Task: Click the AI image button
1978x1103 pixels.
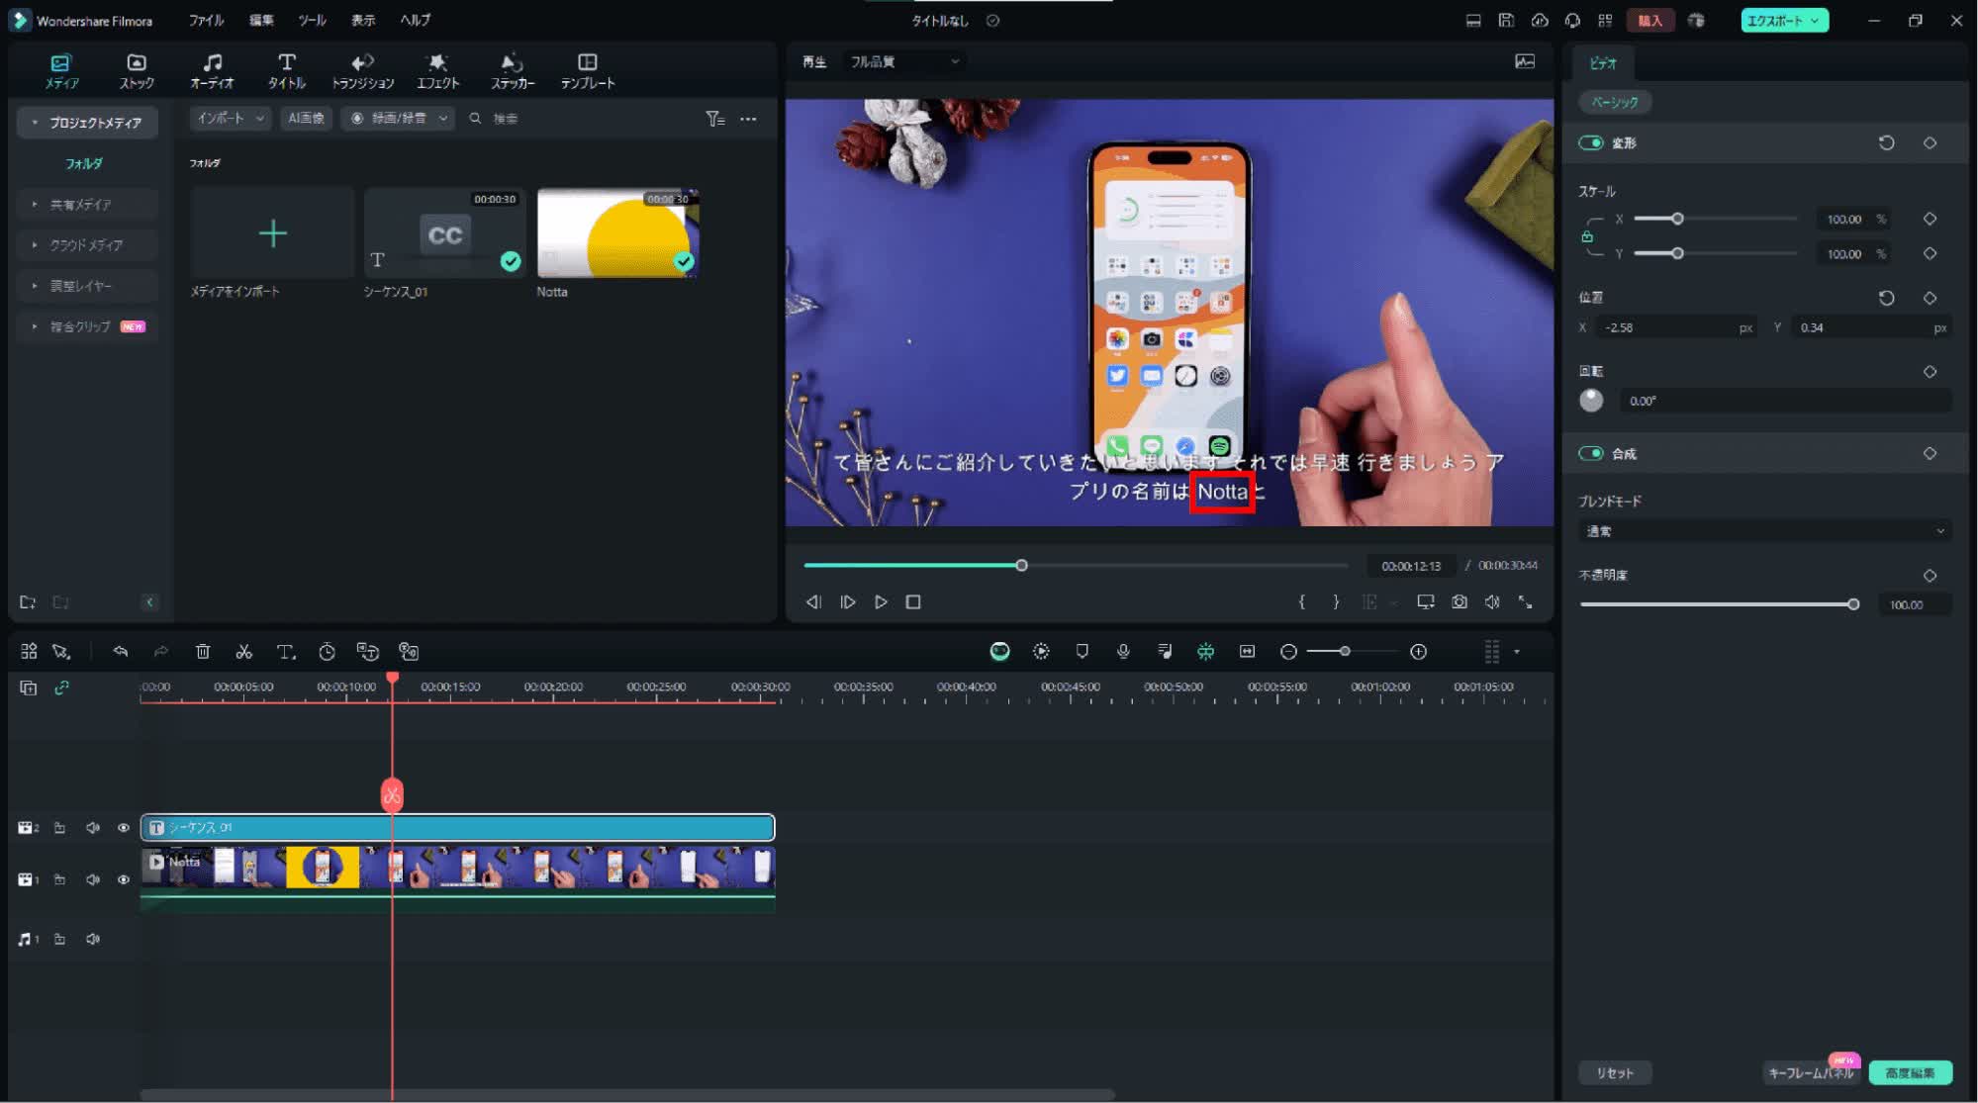Action: click(x=306, y=118)
